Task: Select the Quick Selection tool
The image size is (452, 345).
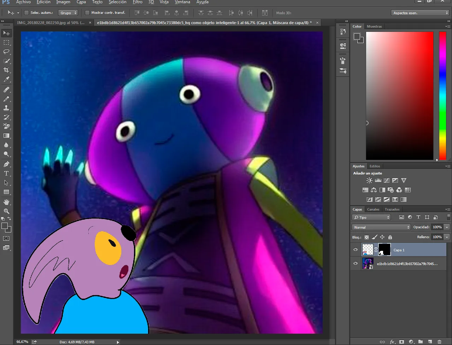Action: point(6,61)
